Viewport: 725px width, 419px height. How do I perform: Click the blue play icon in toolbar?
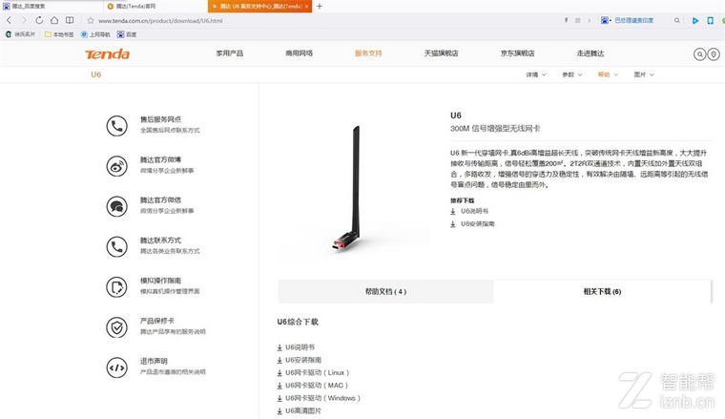point(694,20)
